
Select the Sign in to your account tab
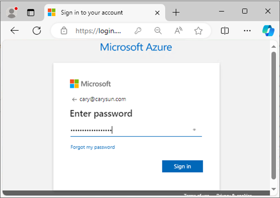tap(104, 13)
